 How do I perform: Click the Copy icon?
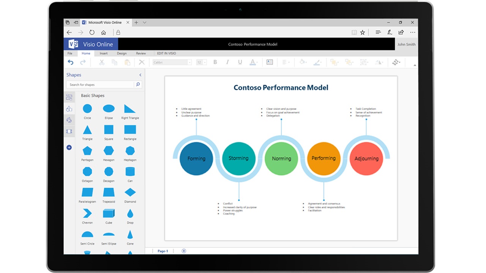(114, 62)
